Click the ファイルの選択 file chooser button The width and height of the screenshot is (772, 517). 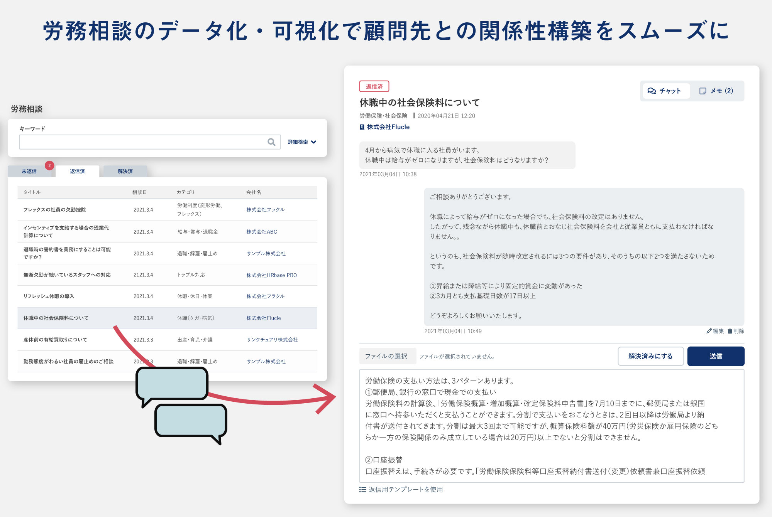pos(386,356)
